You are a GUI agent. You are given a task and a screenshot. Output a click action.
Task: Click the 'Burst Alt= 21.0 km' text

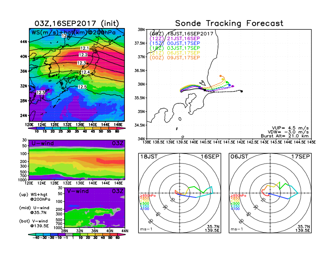(285, 136)
